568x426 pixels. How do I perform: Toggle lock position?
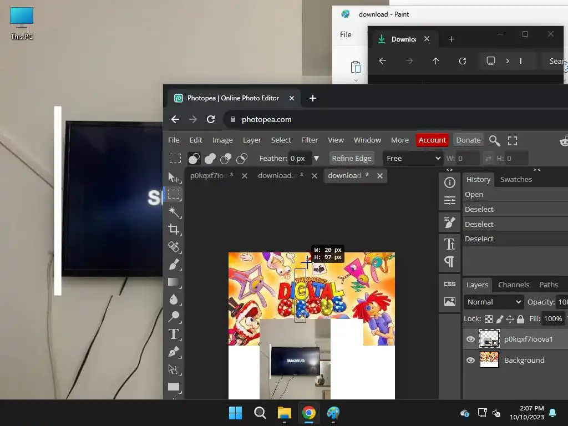(510, 319)
